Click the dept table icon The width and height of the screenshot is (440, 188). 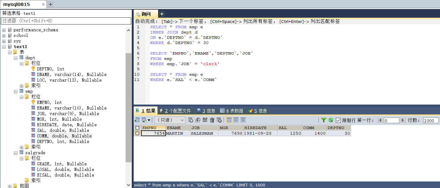[x=21, y=58]
